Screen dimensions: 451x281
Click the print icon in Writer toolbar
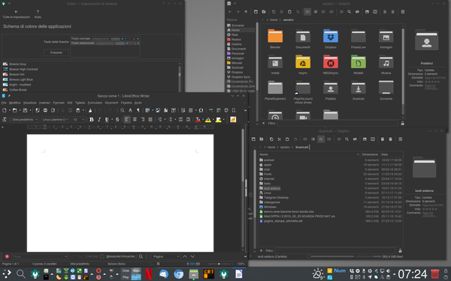click(45, 110)
